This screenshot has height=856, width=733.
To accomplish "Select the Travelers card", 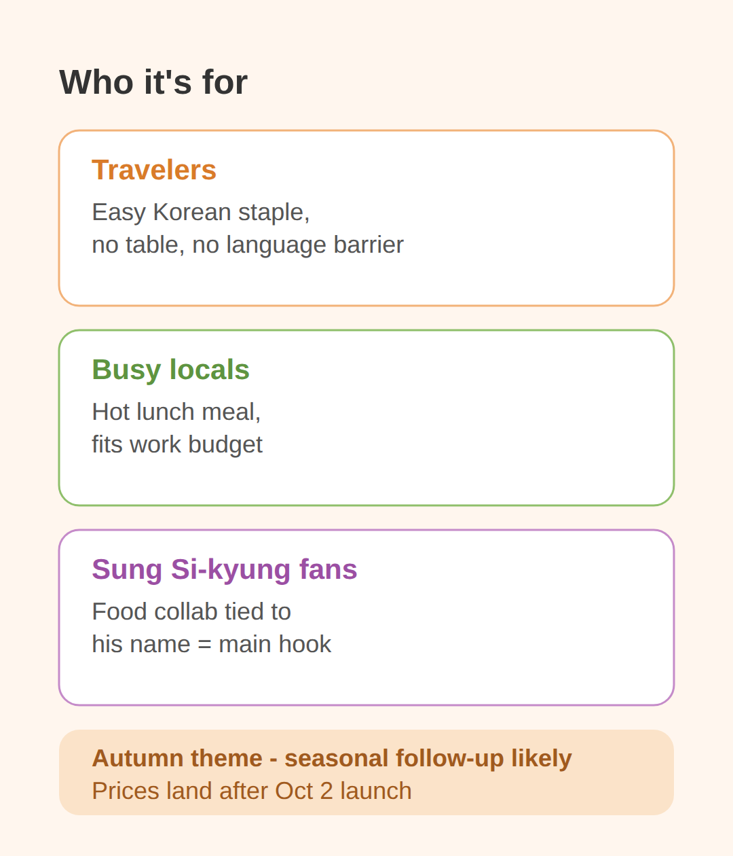I will pyautogui.click(x=366, y=218).
